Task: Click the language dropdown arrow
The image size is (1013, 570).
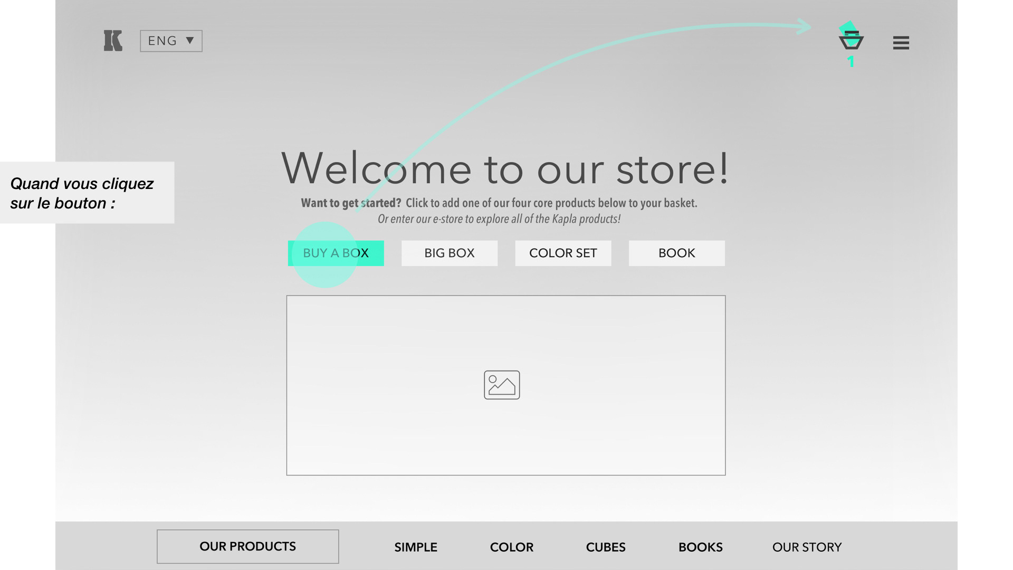Action: 190,41
